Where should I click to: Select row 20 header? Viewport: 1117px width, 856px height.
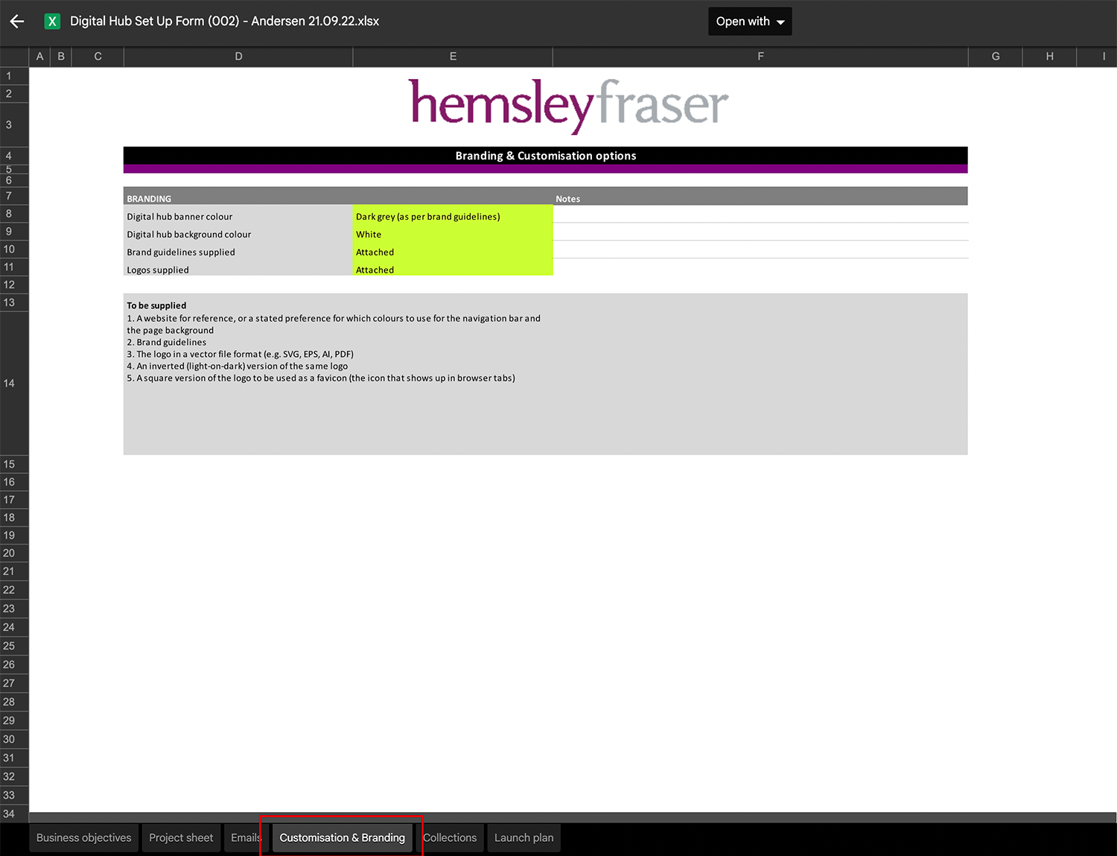point(14,553)
